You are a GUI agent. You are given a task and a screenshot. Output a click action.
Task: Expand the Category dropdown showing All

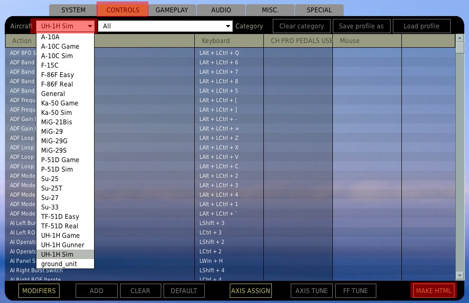click(x=228, y=26)
